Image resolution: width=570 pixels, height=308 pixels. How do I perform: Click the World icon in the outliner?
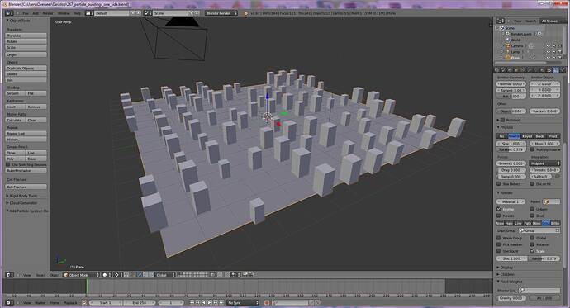click(x=508, y=40)
